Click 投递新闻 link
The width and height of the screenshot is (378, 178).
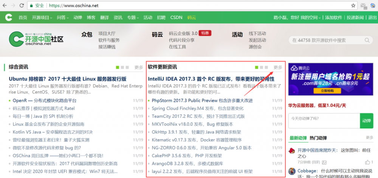pos(355,18)
